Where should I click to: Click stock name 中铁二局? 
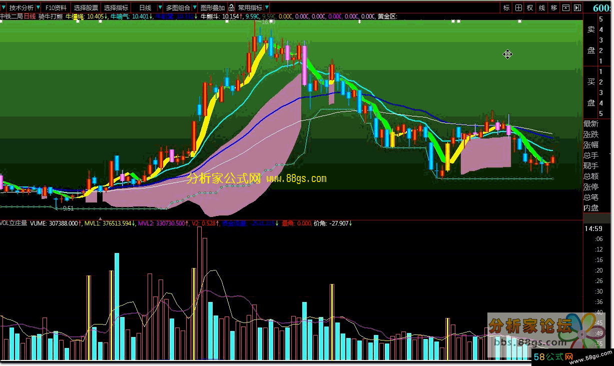tap(12, 16)
